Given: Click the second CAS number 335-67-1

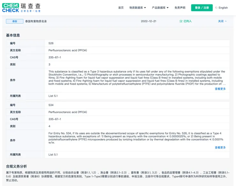Looking at the screenshot, I should pos(55,119).
